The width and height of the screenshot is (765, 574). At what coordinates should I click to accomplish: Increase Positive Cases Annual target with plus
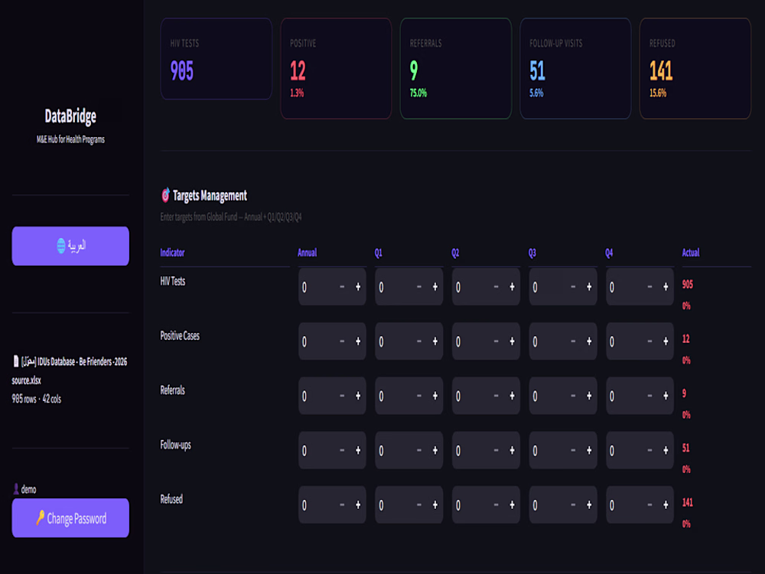(x=358, y=341)
